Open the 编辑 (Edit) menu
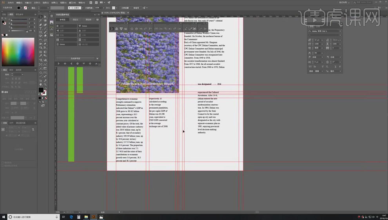The width and height of the screenshot is (388, 220). (20, 2)
